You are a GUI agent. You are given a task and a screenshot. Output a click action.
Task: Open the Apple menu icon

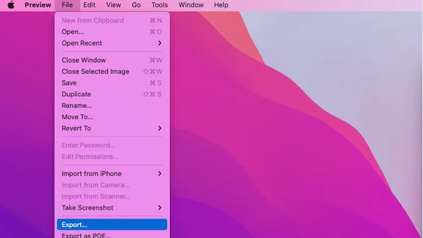pos(11,5)
